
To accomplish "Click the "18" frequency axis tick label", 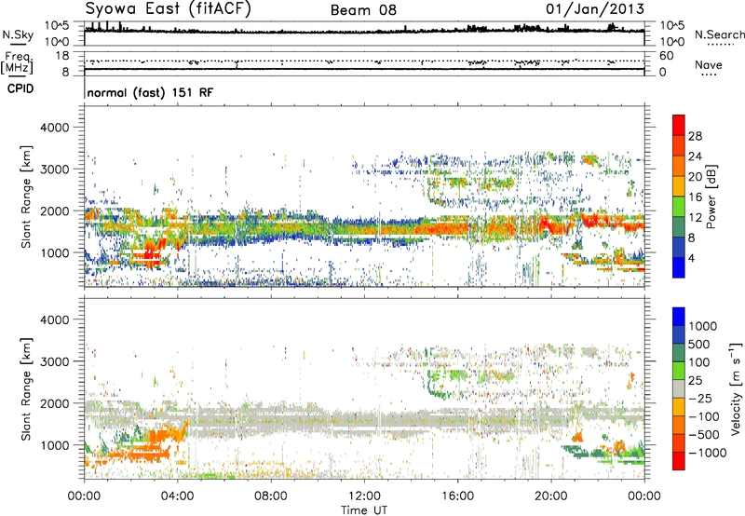I will click(62, 56).
